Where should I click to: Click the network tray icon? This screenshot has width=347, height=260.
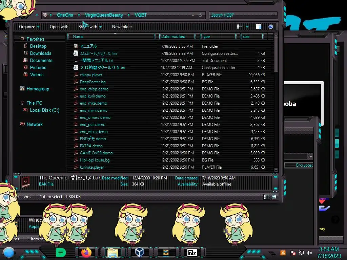click(301, 253)
